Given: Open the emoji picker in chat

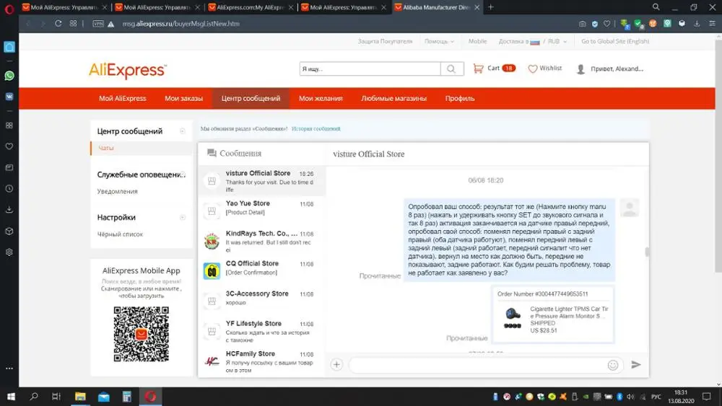Looking at the screenshot, I should click(x=613, y=365).
